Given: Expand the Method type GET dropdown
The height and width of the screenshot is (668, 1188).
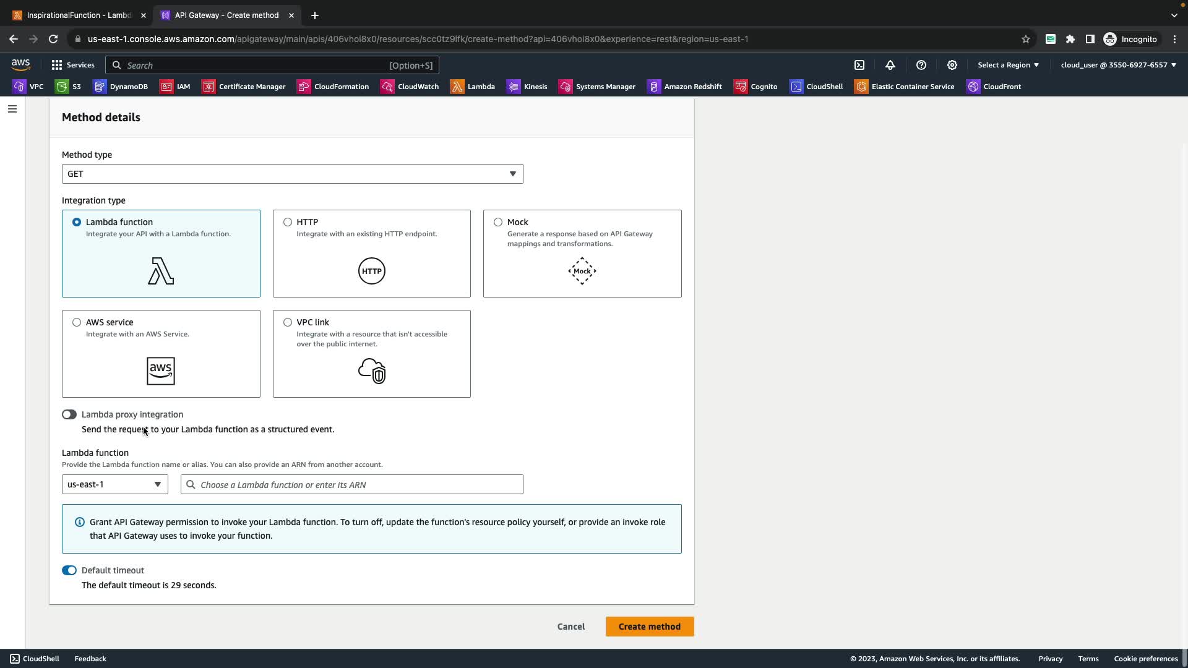Looking at the screenshot, I should pos(292,174).
